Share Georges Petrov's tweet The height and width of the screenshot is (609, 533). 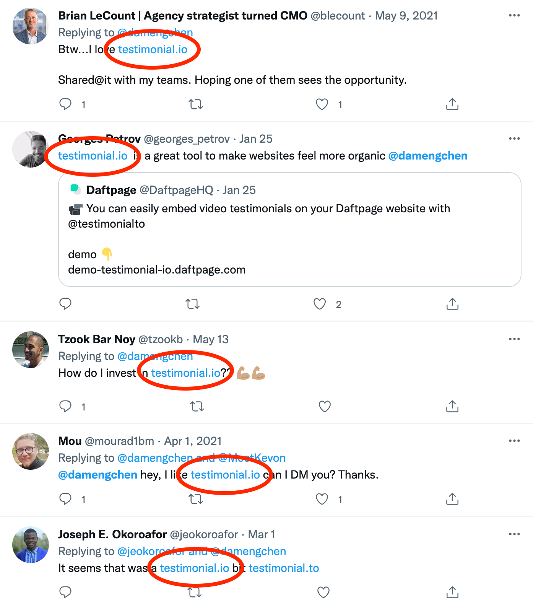click(452, 304)
